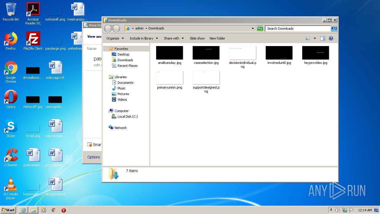The image size is (380, 214).
Task: Select Desktop under Favorites
Action: click(x=121, y=54)
